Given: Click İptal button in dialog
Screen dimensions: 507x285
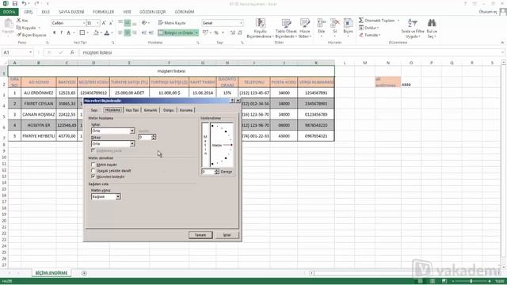Looking at the screenshot, I should pos(227,235).
